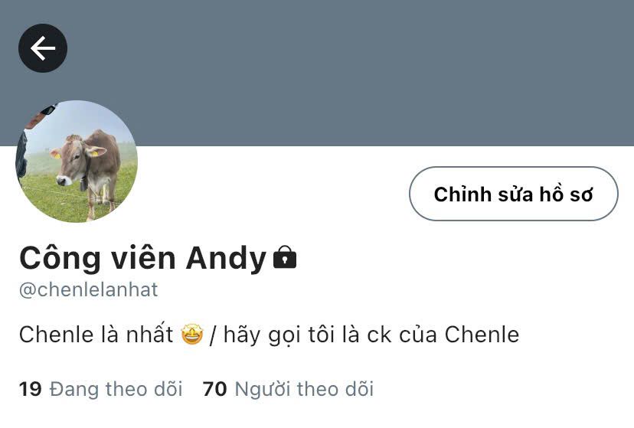Click the lock icon beside Công viên Andy

(285, 257)
